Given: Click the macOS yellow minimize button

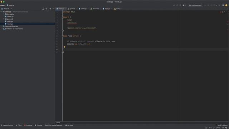Looking at the screenshot, I should (1, 2).
